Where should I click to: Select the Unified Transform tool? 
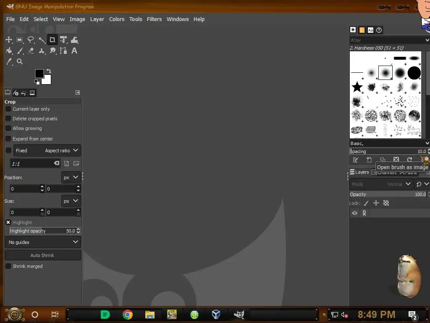[63, 40]
